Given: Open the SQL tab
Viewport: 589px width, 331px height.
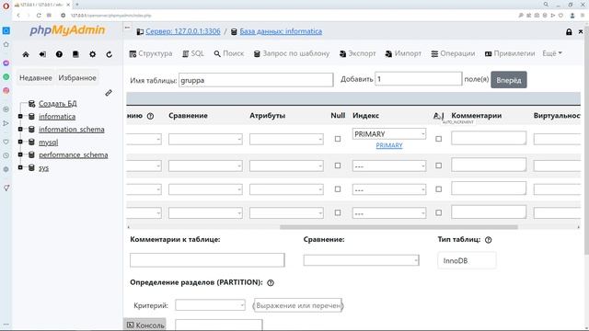Looking at the screenshot, I should point(193,53).
